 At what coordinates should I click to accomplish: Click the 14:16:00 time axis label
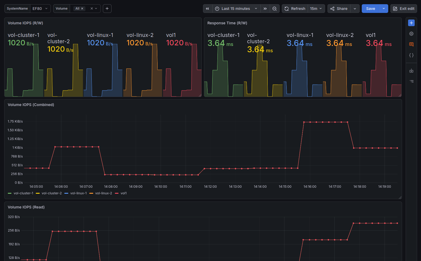[310, 187]
